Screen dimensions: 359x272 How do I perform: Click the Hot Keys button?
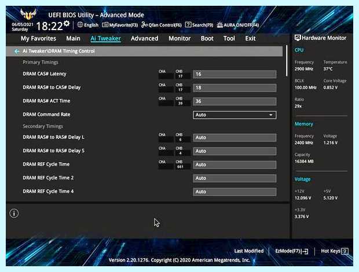click(x=335, y=251)
